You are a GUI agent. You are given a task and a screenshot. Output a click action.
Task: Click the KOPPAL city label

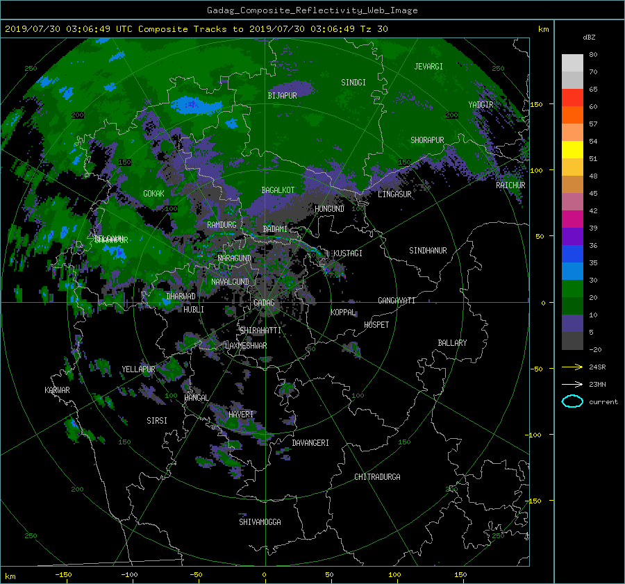tap(343, 312)
